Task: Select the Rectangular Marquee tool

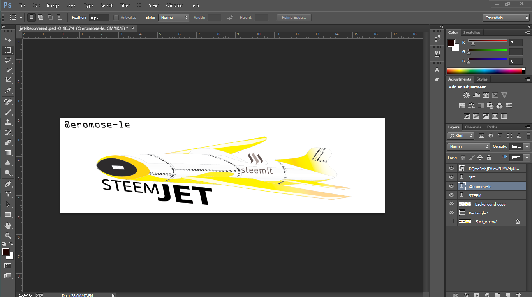Action: point(8,50)
